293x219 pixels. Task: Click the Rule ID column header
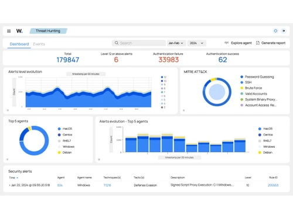click(x=273, y=178)
